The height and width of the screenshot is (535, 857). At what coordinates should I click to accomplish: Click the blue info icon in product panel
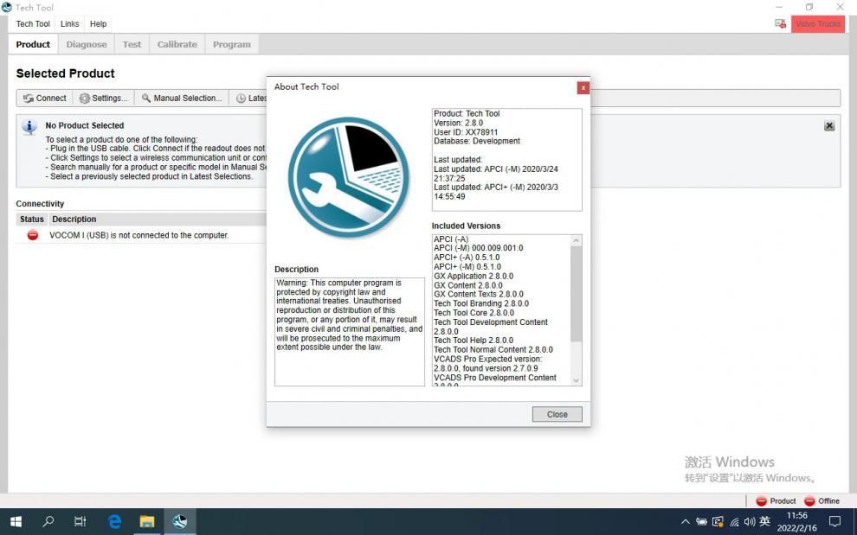pos(29,127)
